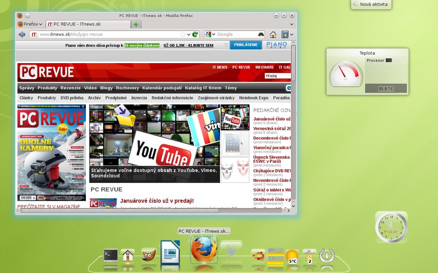Activate the Firefox dock icon
Image resolution: width=438 pixels, height=273 pixels.
(204, 249)
